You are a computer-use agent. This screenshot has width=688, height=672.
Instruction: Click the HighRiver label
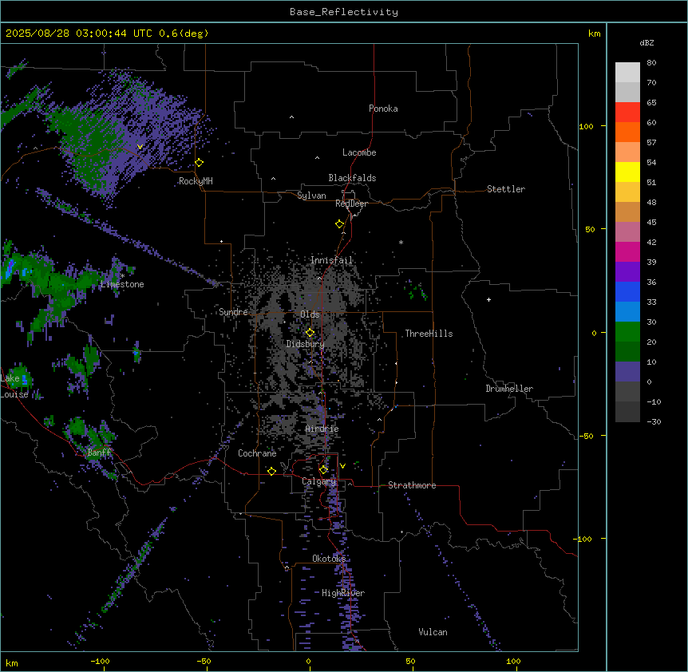coord(343,593)
